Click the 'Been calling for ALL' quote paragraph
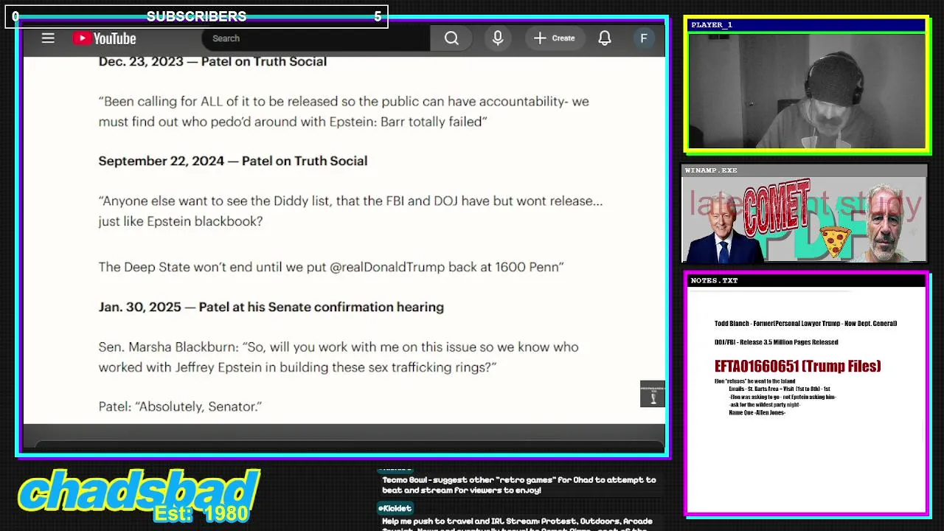 pos(344,111)
